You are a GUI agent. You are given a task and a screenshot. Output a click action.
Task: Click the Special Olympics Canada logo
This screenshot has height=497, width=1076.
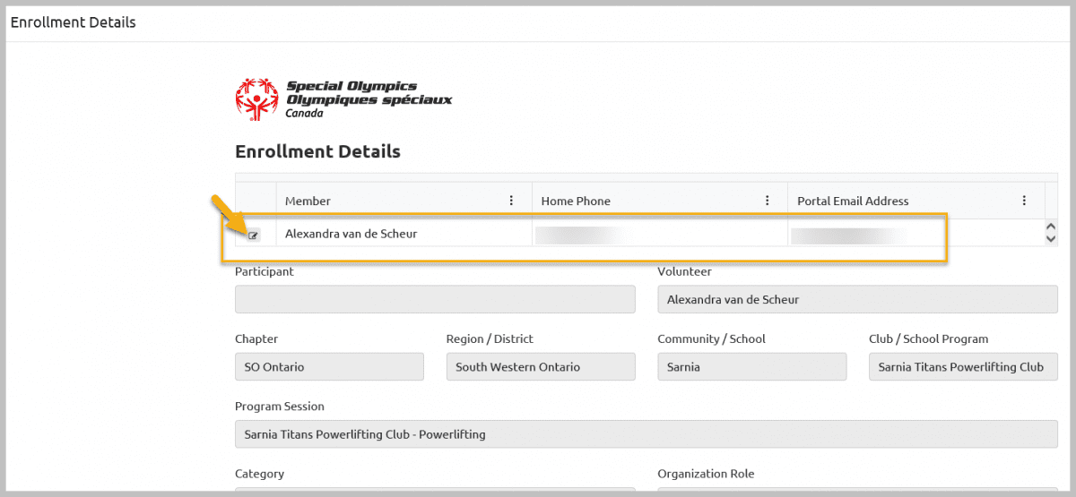point(343,99)
